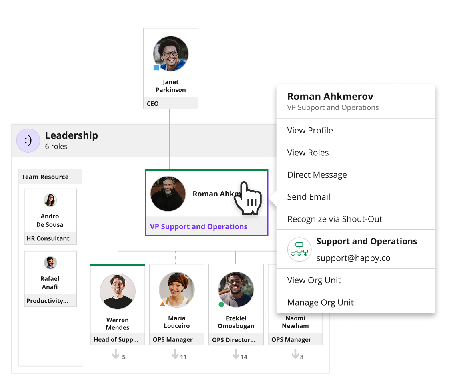This screenshot has height=385, width=449.
Task: Choose Direct Message in the popup menu
Action: (x=317, y=175)
